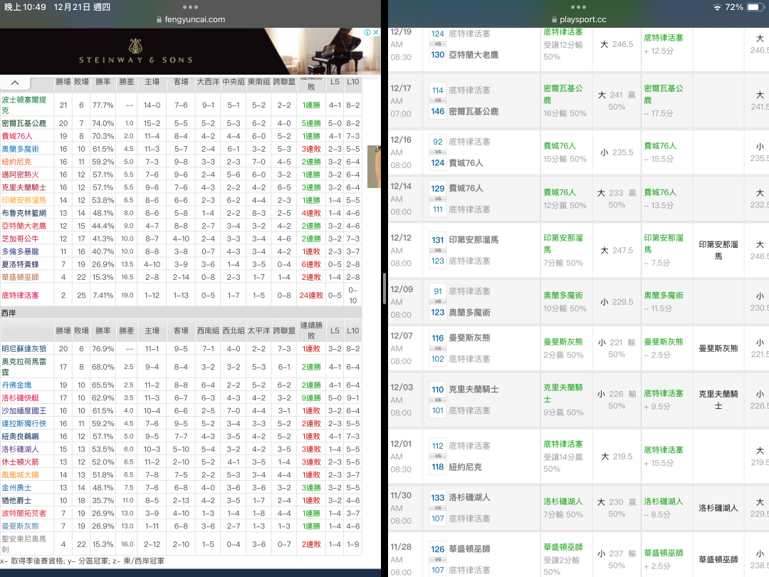Viewport: 769px width, 577px height.
Task: Grab the split view divider handle
Action: pyautogui.click(x=384, y=288)
